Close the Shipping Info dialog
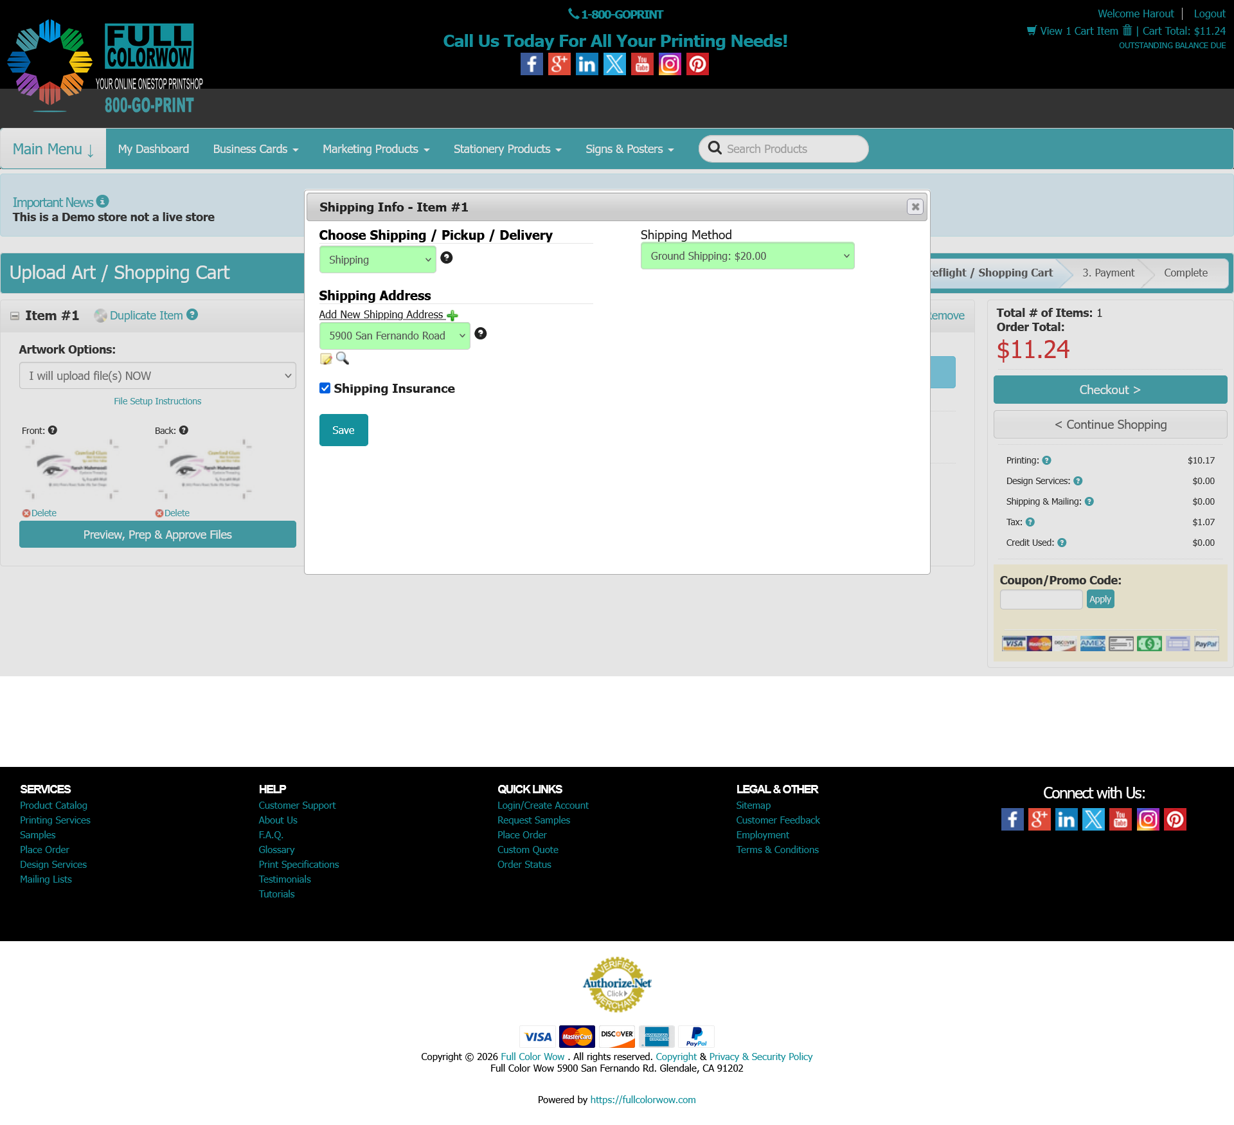The height and width of the screenshot is (1125, 1234). tap(915, 207)
